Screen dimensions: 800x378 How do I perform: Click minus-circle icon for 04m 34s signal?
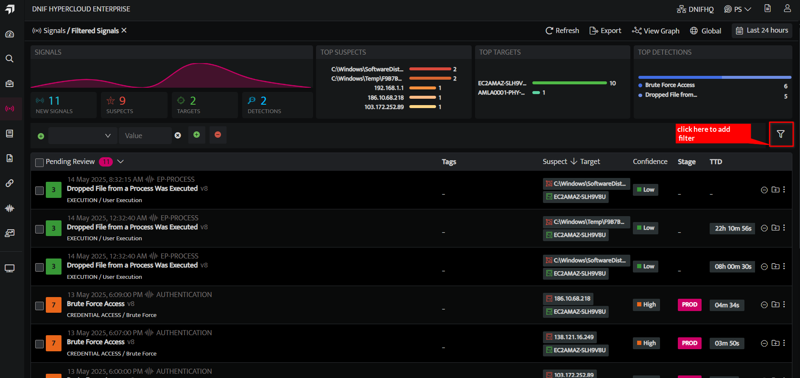click(764, 305)
